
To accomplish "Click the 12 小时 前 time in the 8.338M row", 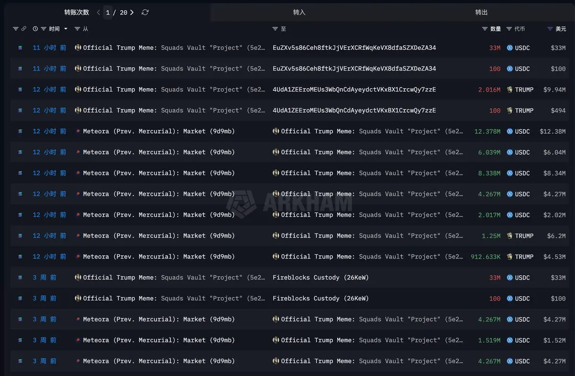I will [49, 173].
